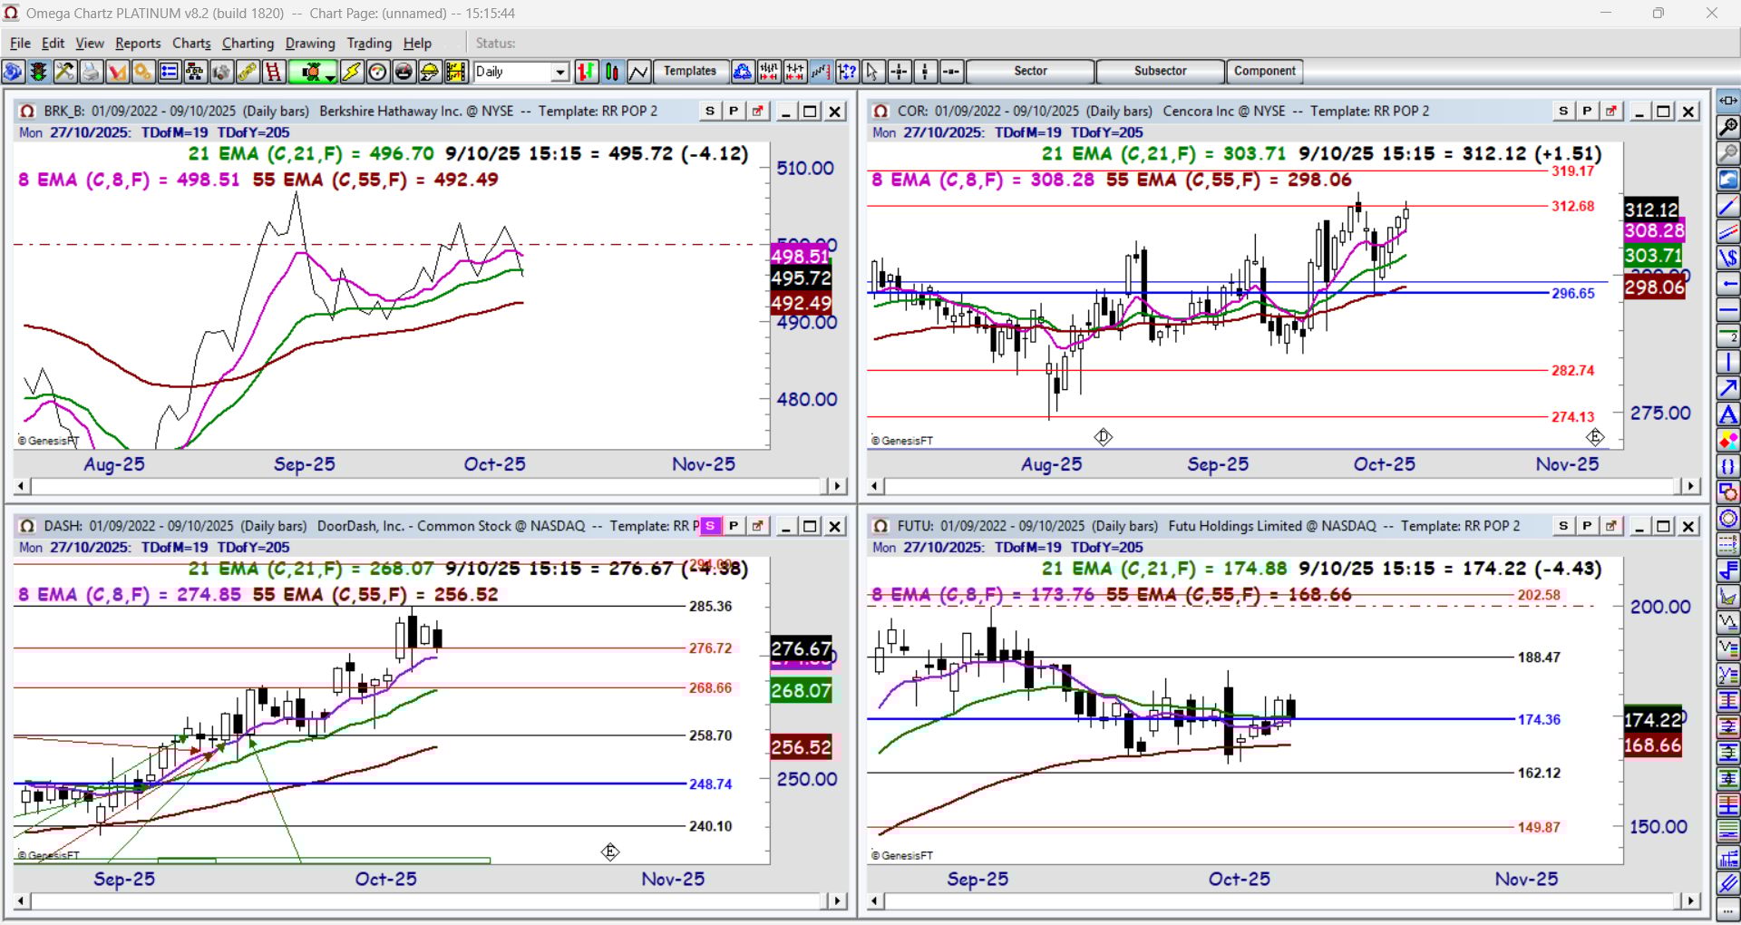The height and width of the screenshot is (925, 1741).
Task: Click the 312.12 black price tag on COR
Action: (1651, 209)
